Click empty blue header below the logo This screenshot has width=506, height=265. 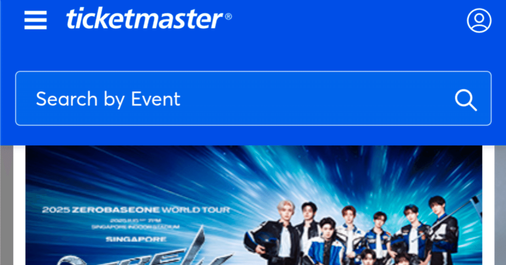253,51
